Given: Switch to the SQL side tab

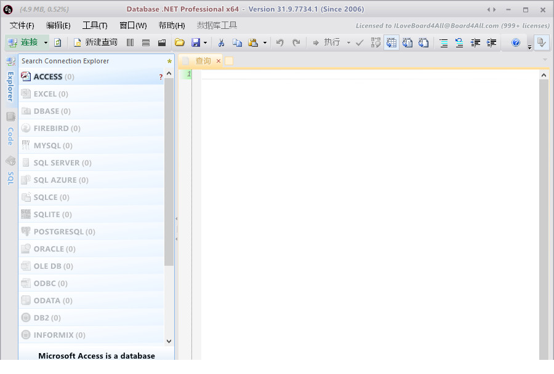Looking at the screenshot, I should [10, 171].
